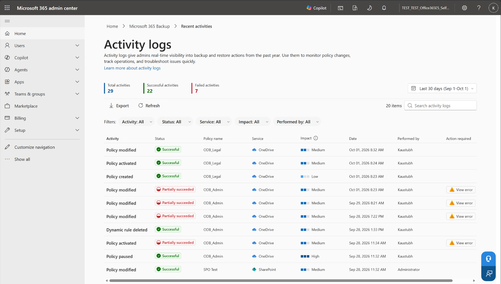Click search magnifier icon in activity logs
The height and width of the screenshot is (284, 501).
(410, 105)
